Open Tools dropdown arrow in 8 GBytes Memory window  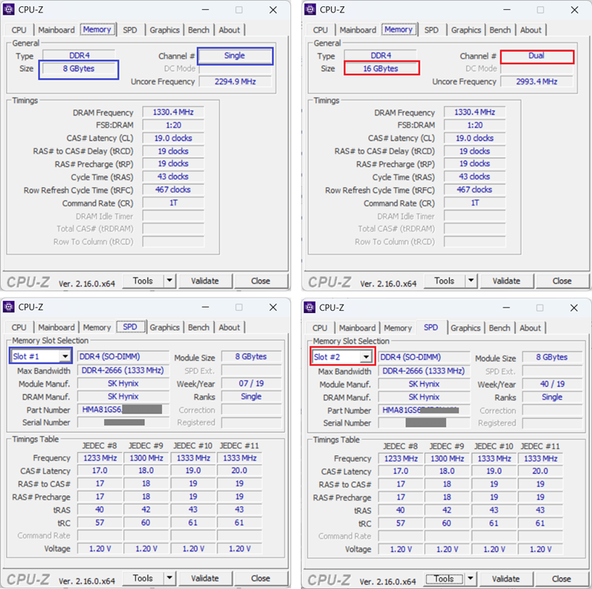point(170,281)
